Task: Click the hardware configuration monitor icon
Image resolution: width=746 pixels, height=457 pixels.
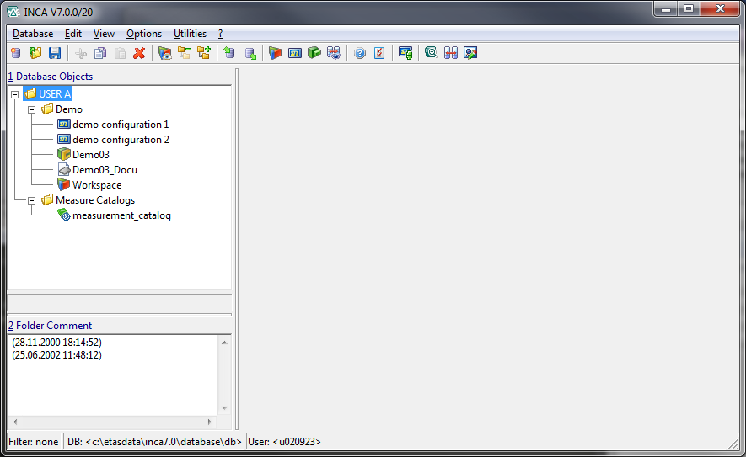Action: click(x=405, y=53)
